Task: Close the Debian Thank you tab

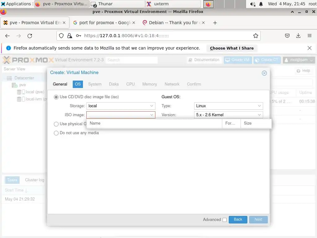Action: pos(203,23)
